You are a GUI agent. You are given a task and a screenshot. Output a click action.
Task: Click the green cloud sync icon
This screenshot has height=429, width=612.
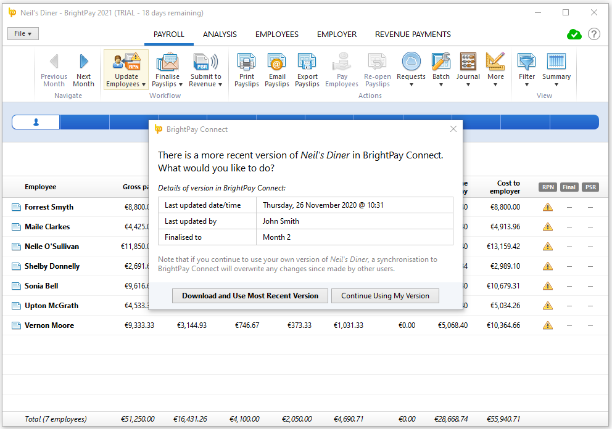pos(574,35)
